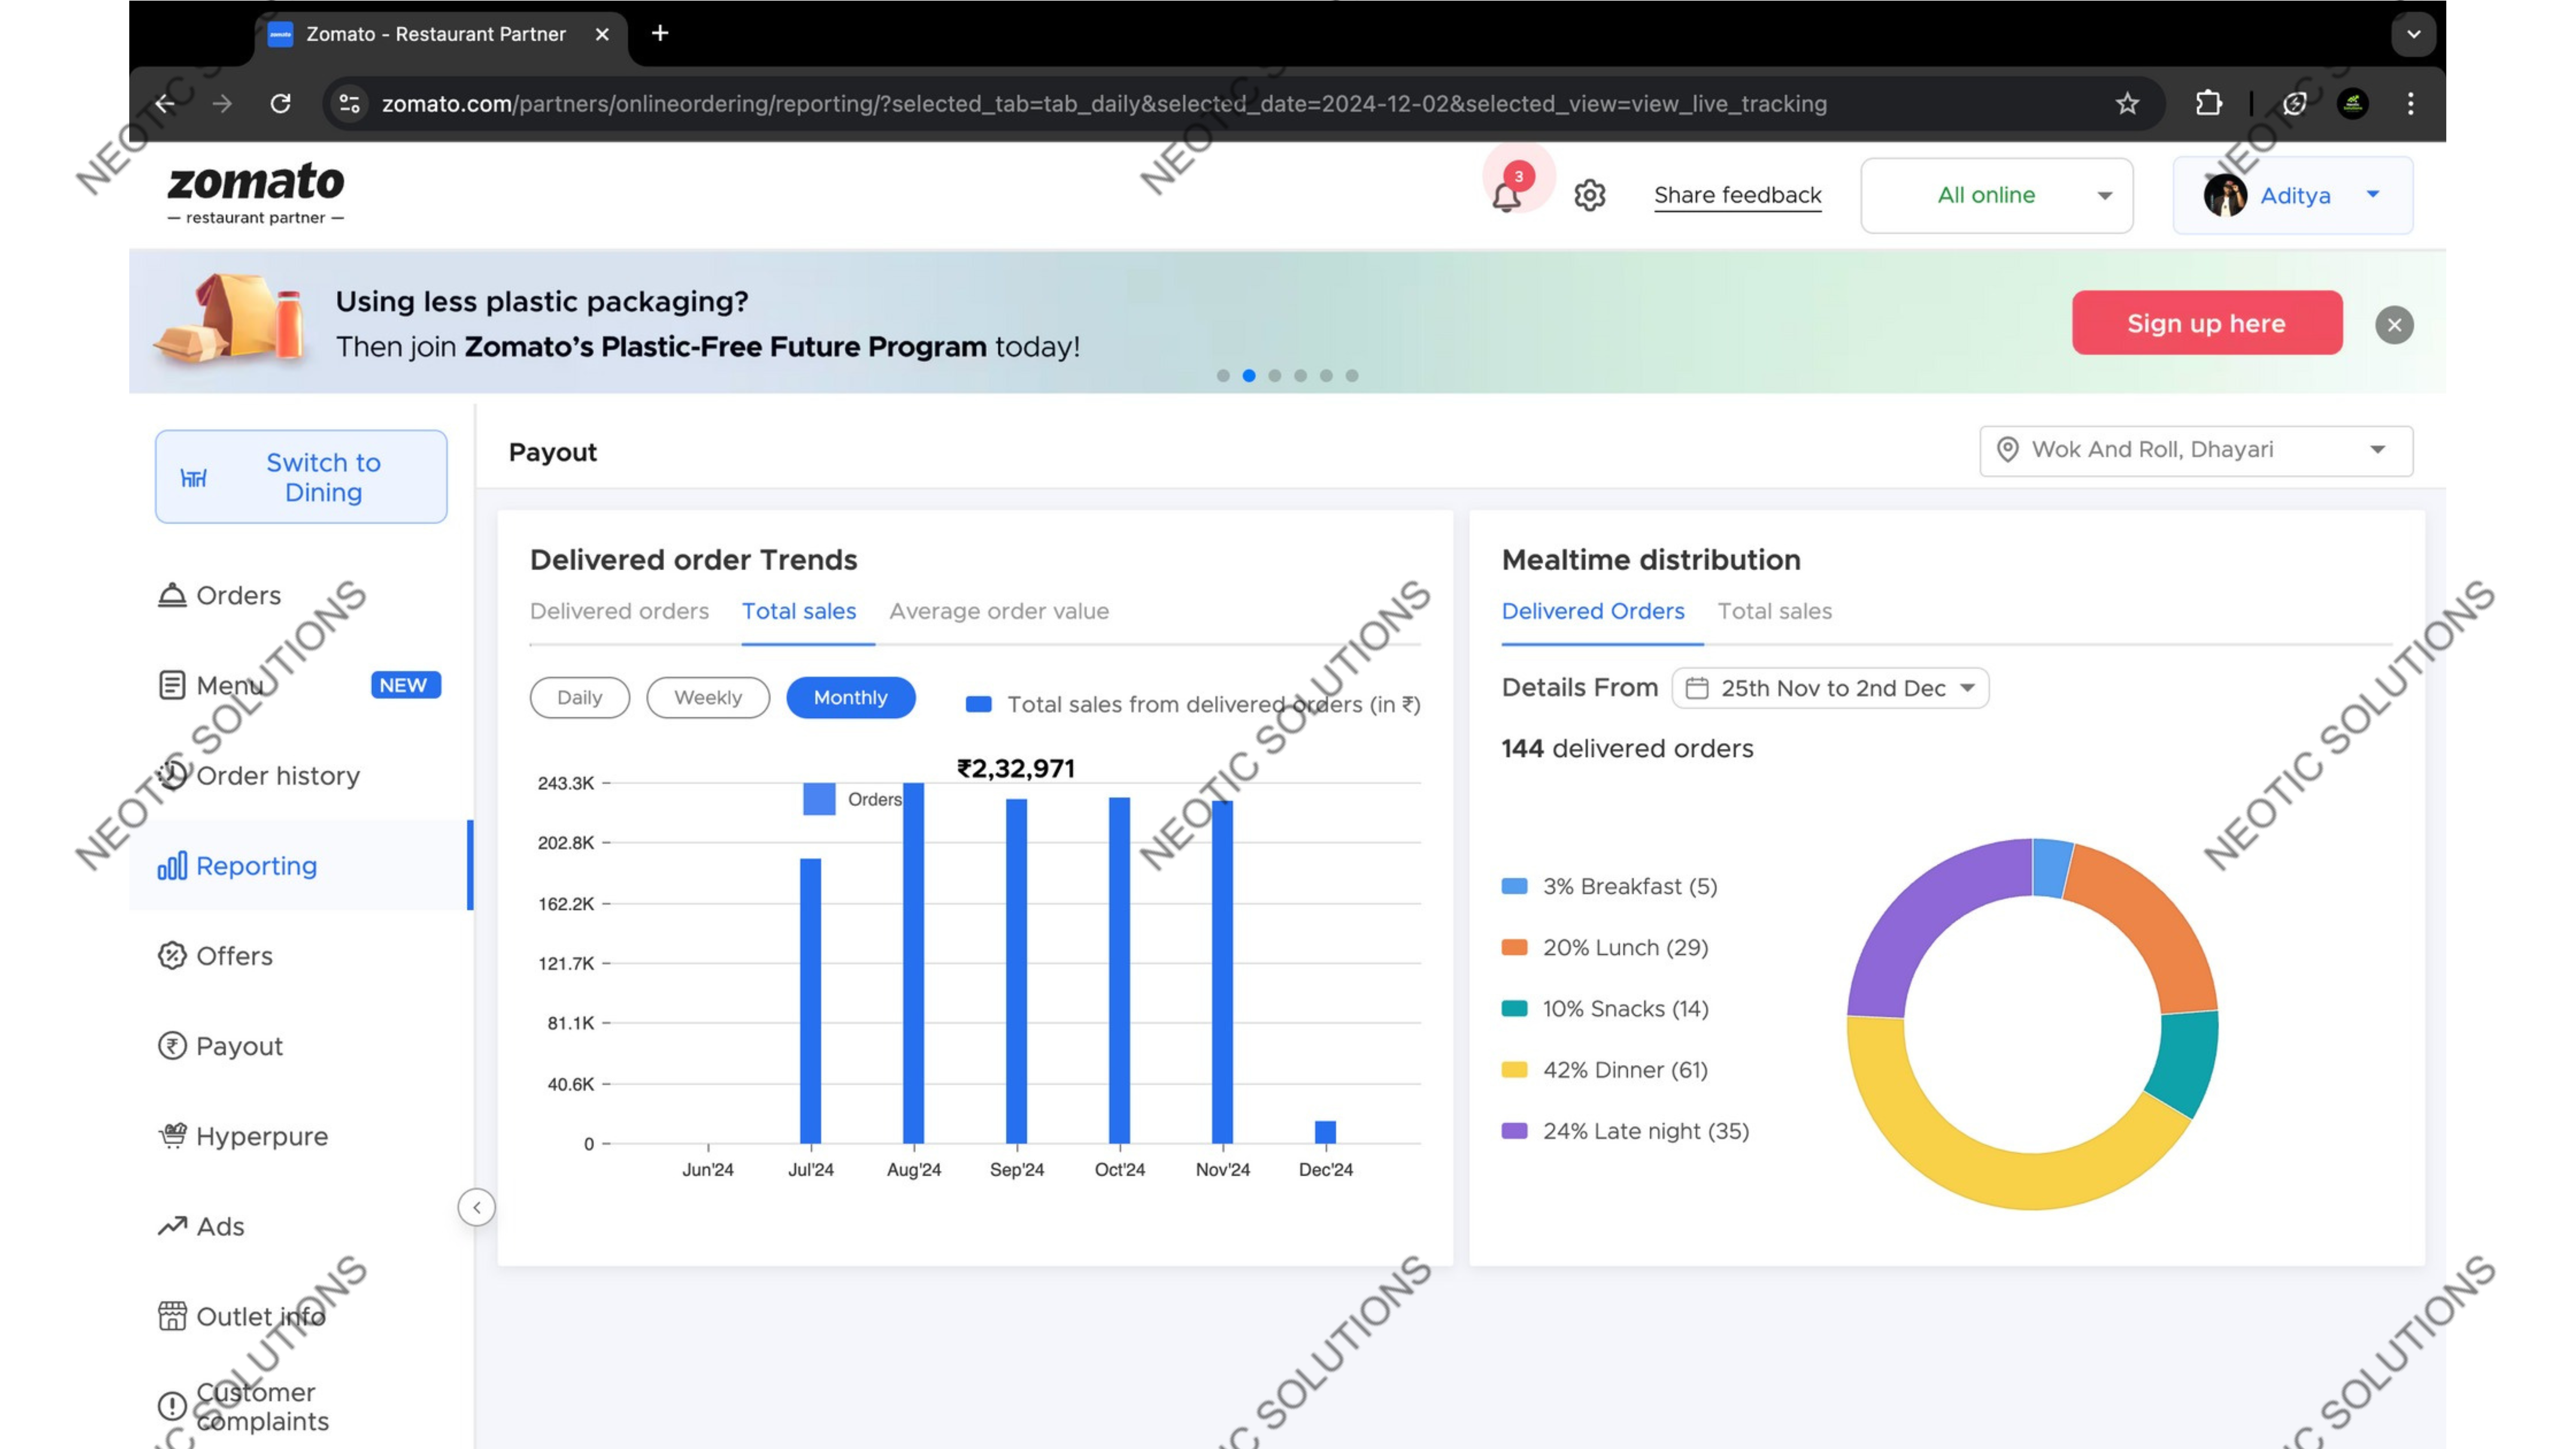Click the Switch to Dining button
Screen dimensions: 2576x1449
pos(301,477)
